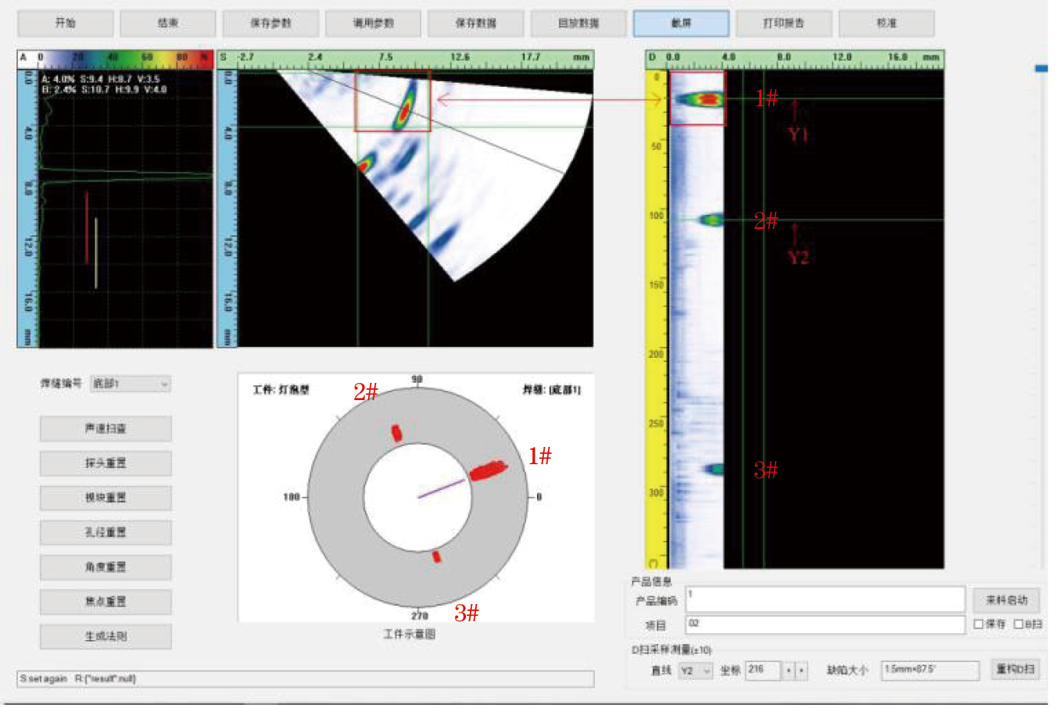Screen dimensions: 1060x708
Task: Click the 探头重置 probe reset button
Action: pyautogui.click(x=106, y=463)
